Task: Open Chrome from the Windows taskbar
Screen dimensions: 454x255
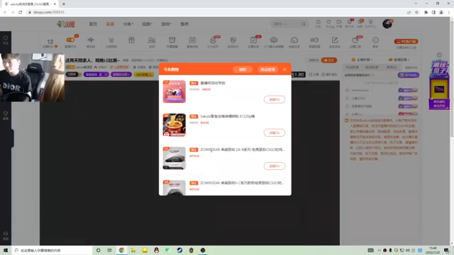Action: click(121, 250)
